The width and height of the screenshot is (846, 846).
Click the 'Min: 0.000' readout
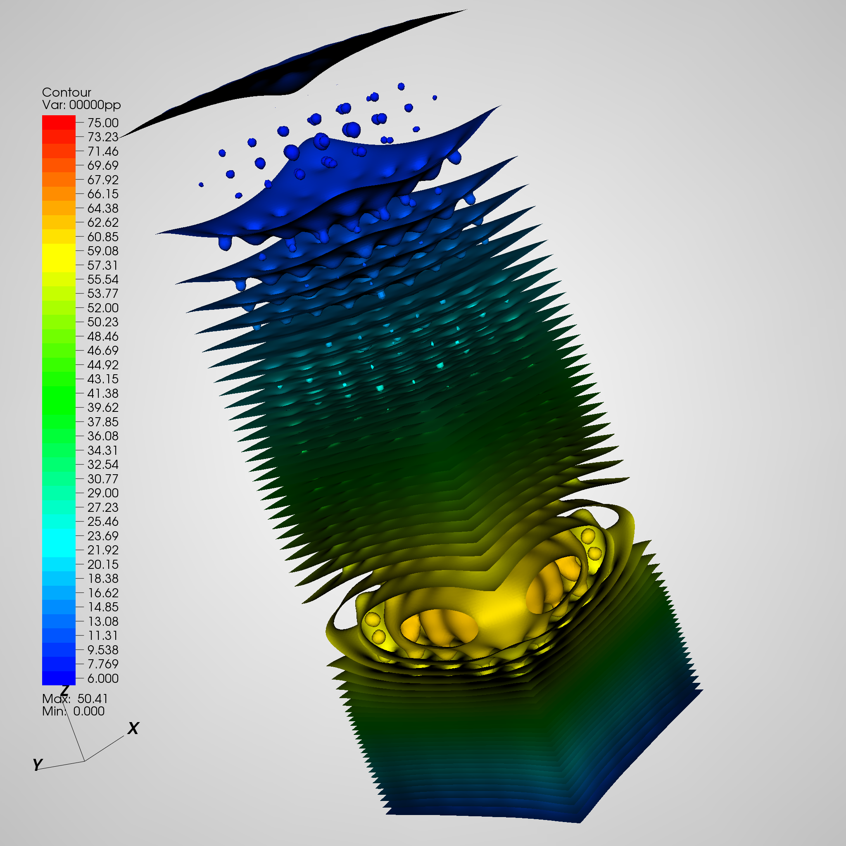[x=73, y=711]
